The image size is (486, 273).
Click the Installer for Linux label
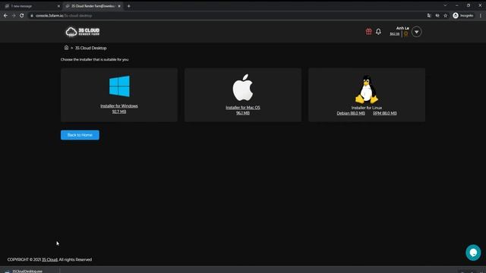click(367, 108)
